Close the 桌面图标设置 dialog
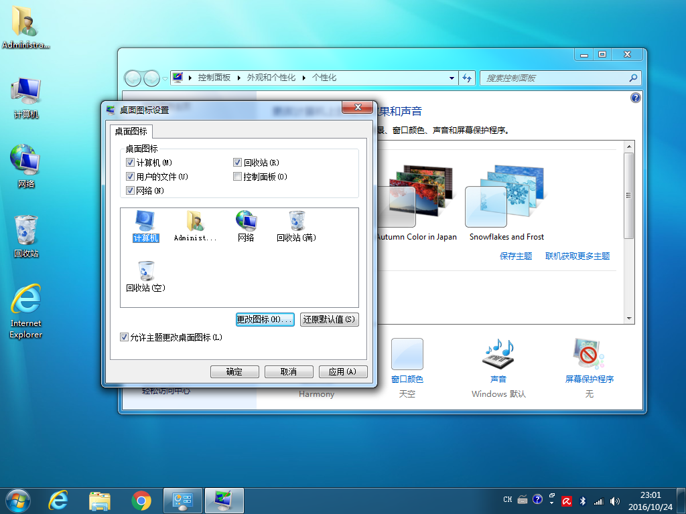This screenshot has width=686, height=514. point(358,107)
